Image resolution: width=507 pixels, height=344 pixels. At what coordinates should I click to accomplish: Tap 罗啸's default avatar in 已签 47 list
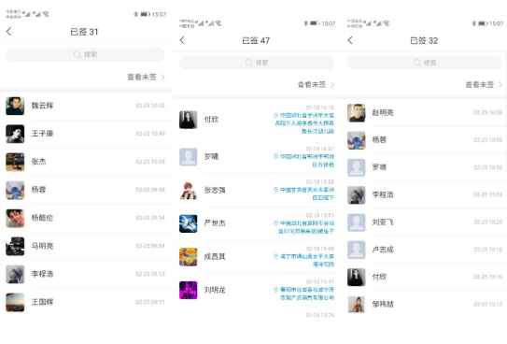point(189,157)
